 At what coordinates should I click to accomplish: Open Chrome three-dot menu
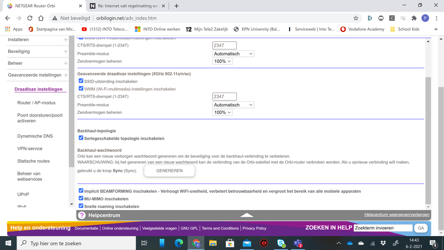click(x=436, y=18)
